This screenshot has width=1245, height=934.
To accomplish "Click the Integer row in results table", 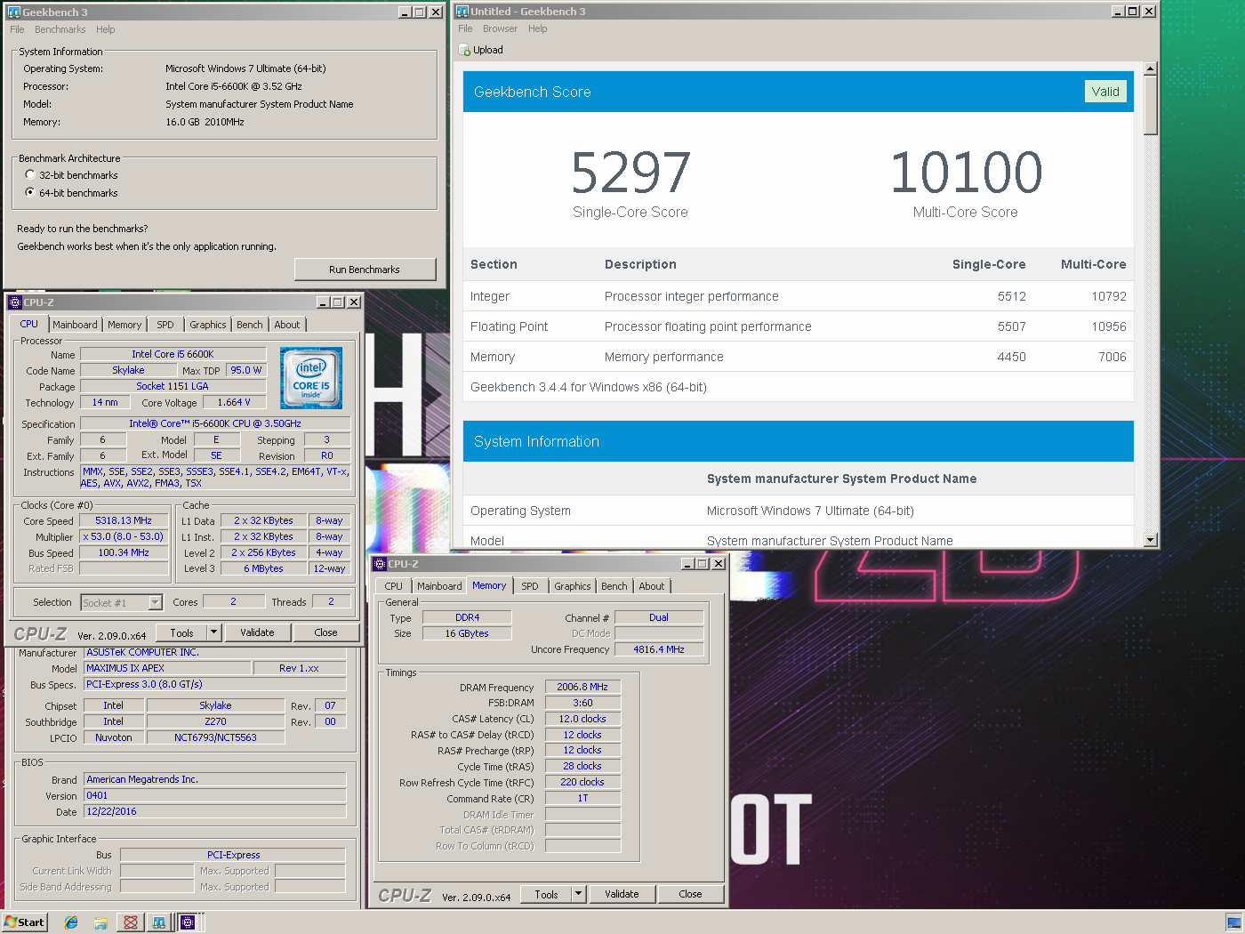I will tap(799, 296).
